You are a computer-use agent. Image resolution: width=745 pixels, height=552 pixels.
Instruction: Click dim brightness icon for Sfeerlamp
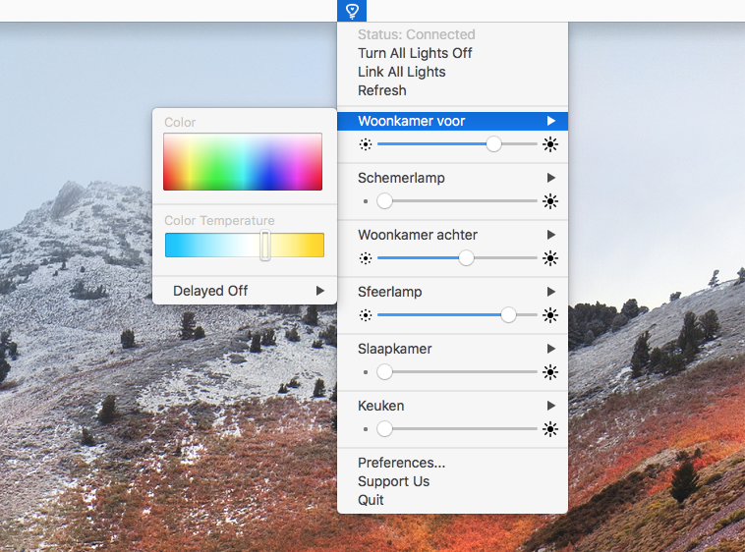coord(366,315)
